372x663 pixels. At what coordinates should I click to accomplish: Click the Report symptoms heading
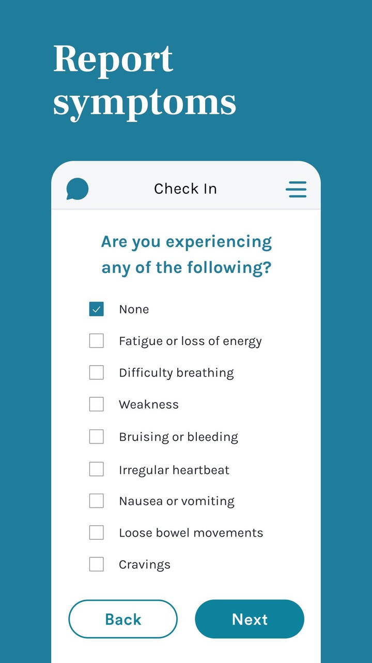(x=145, y=80)
